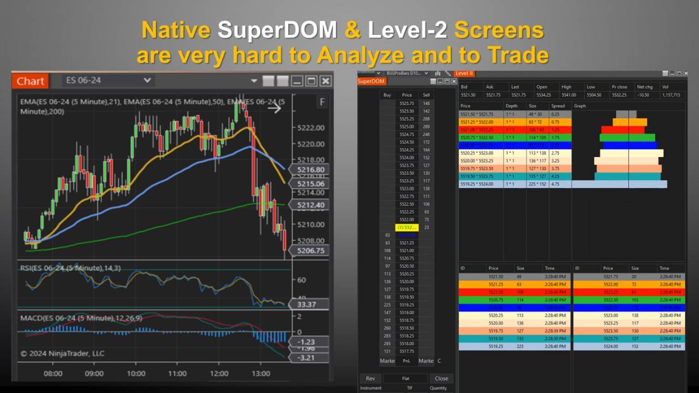The image size is (699, 393).
Task: Click SuperDOM price row 5517.75
Action: point(406,351)
